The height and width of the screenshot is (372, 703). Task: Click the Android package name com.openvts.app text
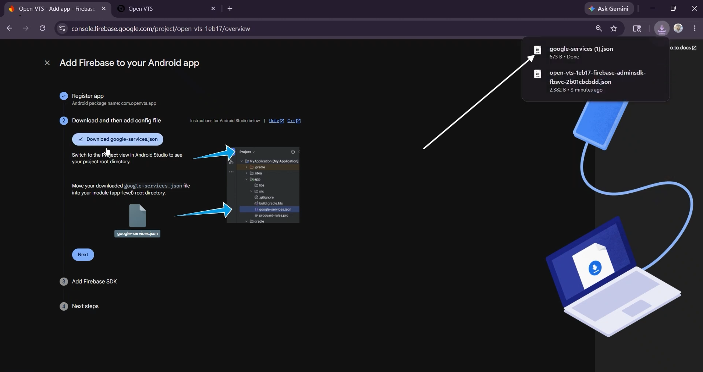[x=114, y=104]
